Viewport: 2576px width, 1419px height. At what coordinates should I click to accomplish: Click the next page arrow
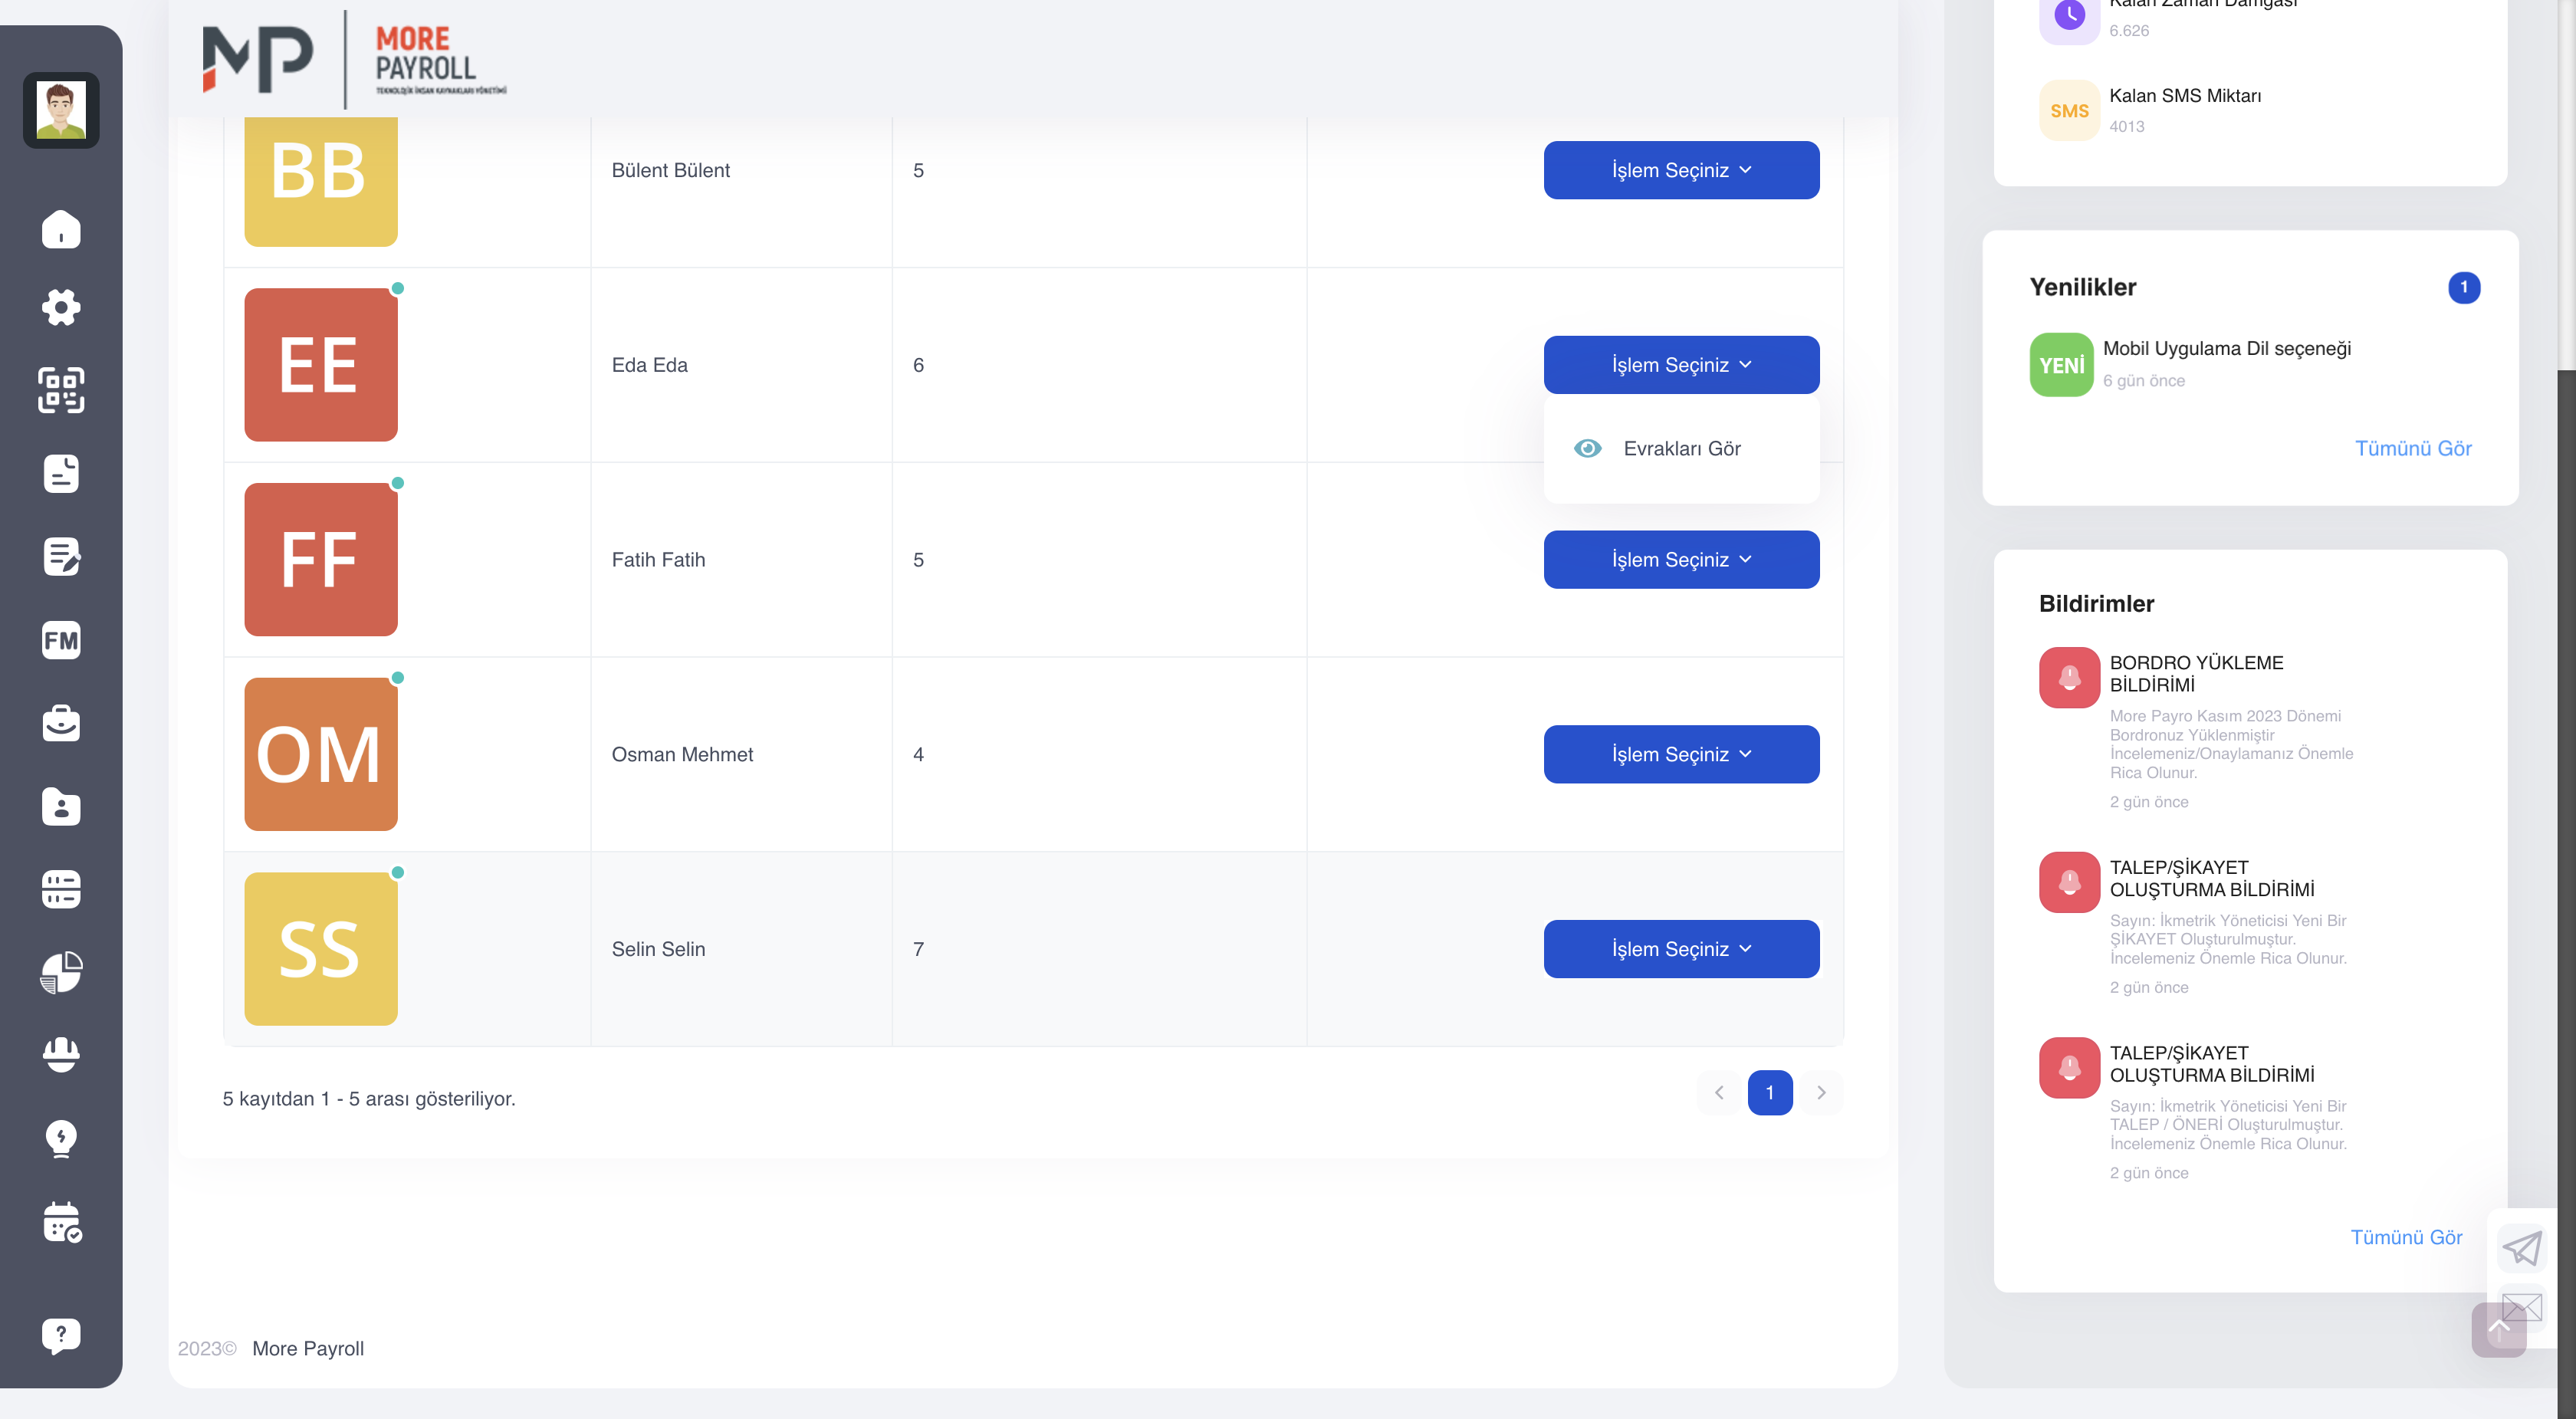pyautogui.click(x=1820, y=1092)
